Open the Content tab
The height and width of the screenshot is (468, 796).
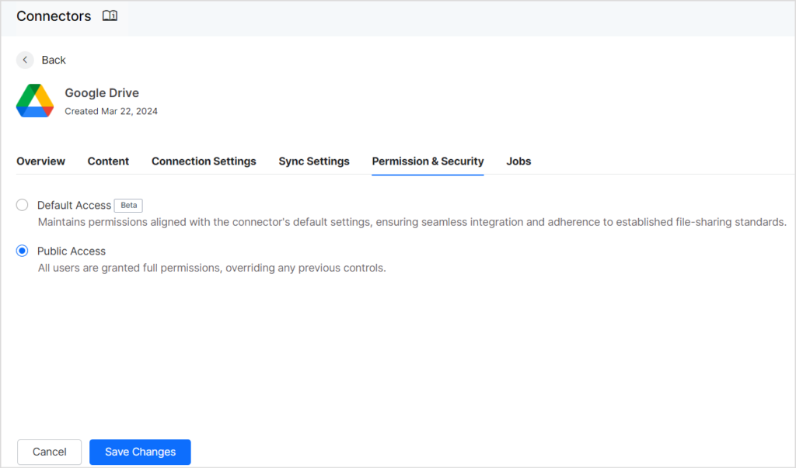coord(108,161)
